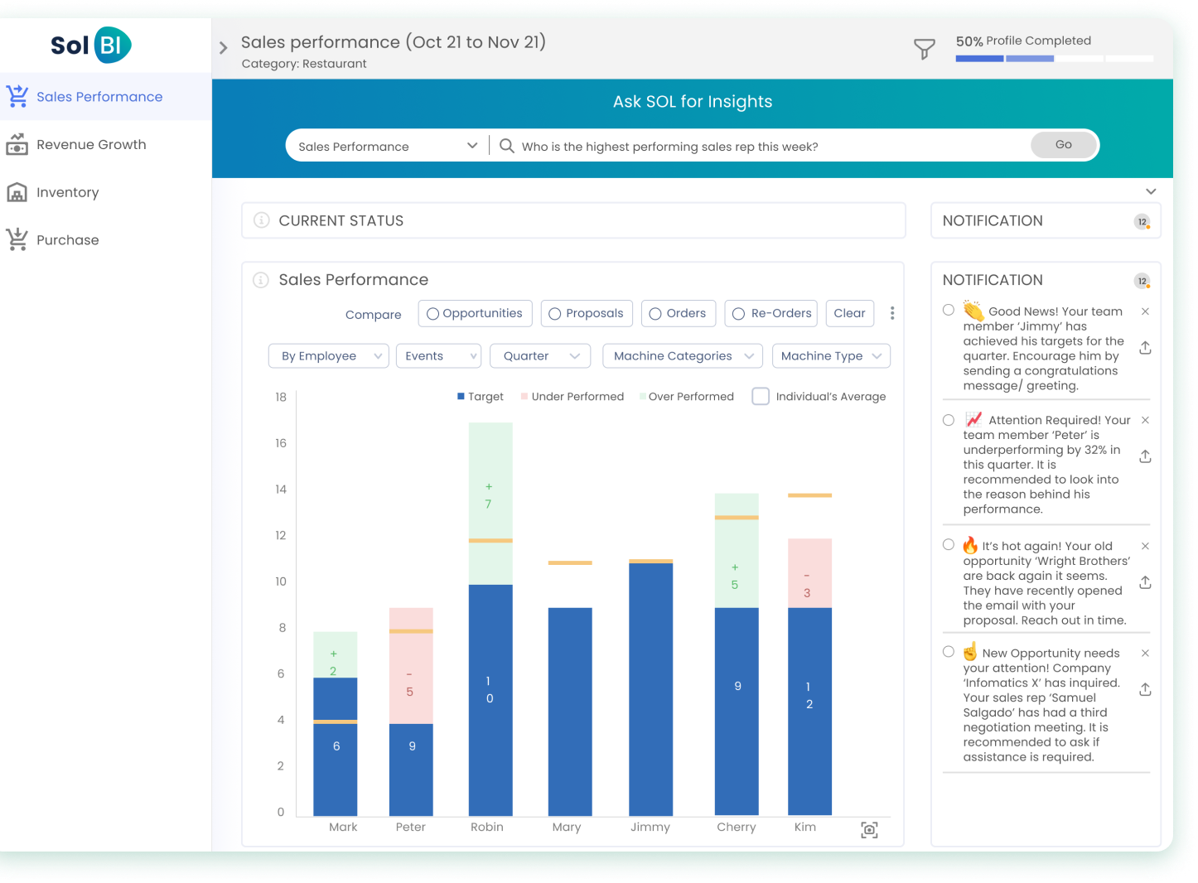Select the Re-Orders compare radio option
Screen dimensions: 1198x883
click(738, 314)
